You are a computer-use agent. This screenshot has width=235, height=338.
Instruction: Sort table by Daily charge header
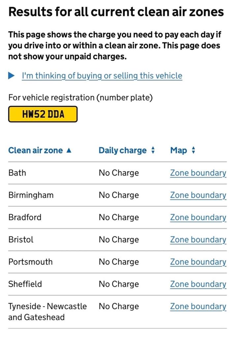pyautogui.click(x=123, y=151)
